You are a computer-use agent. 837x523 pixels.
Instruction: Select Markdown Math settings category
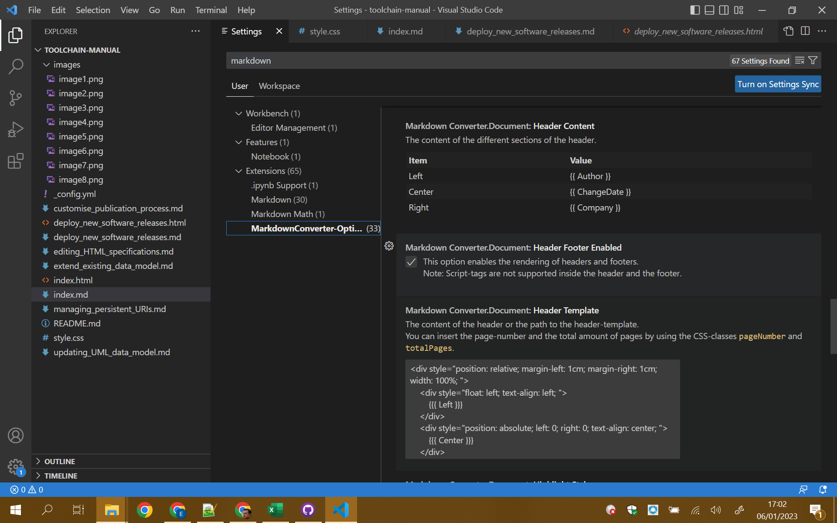tap(288, 214)
